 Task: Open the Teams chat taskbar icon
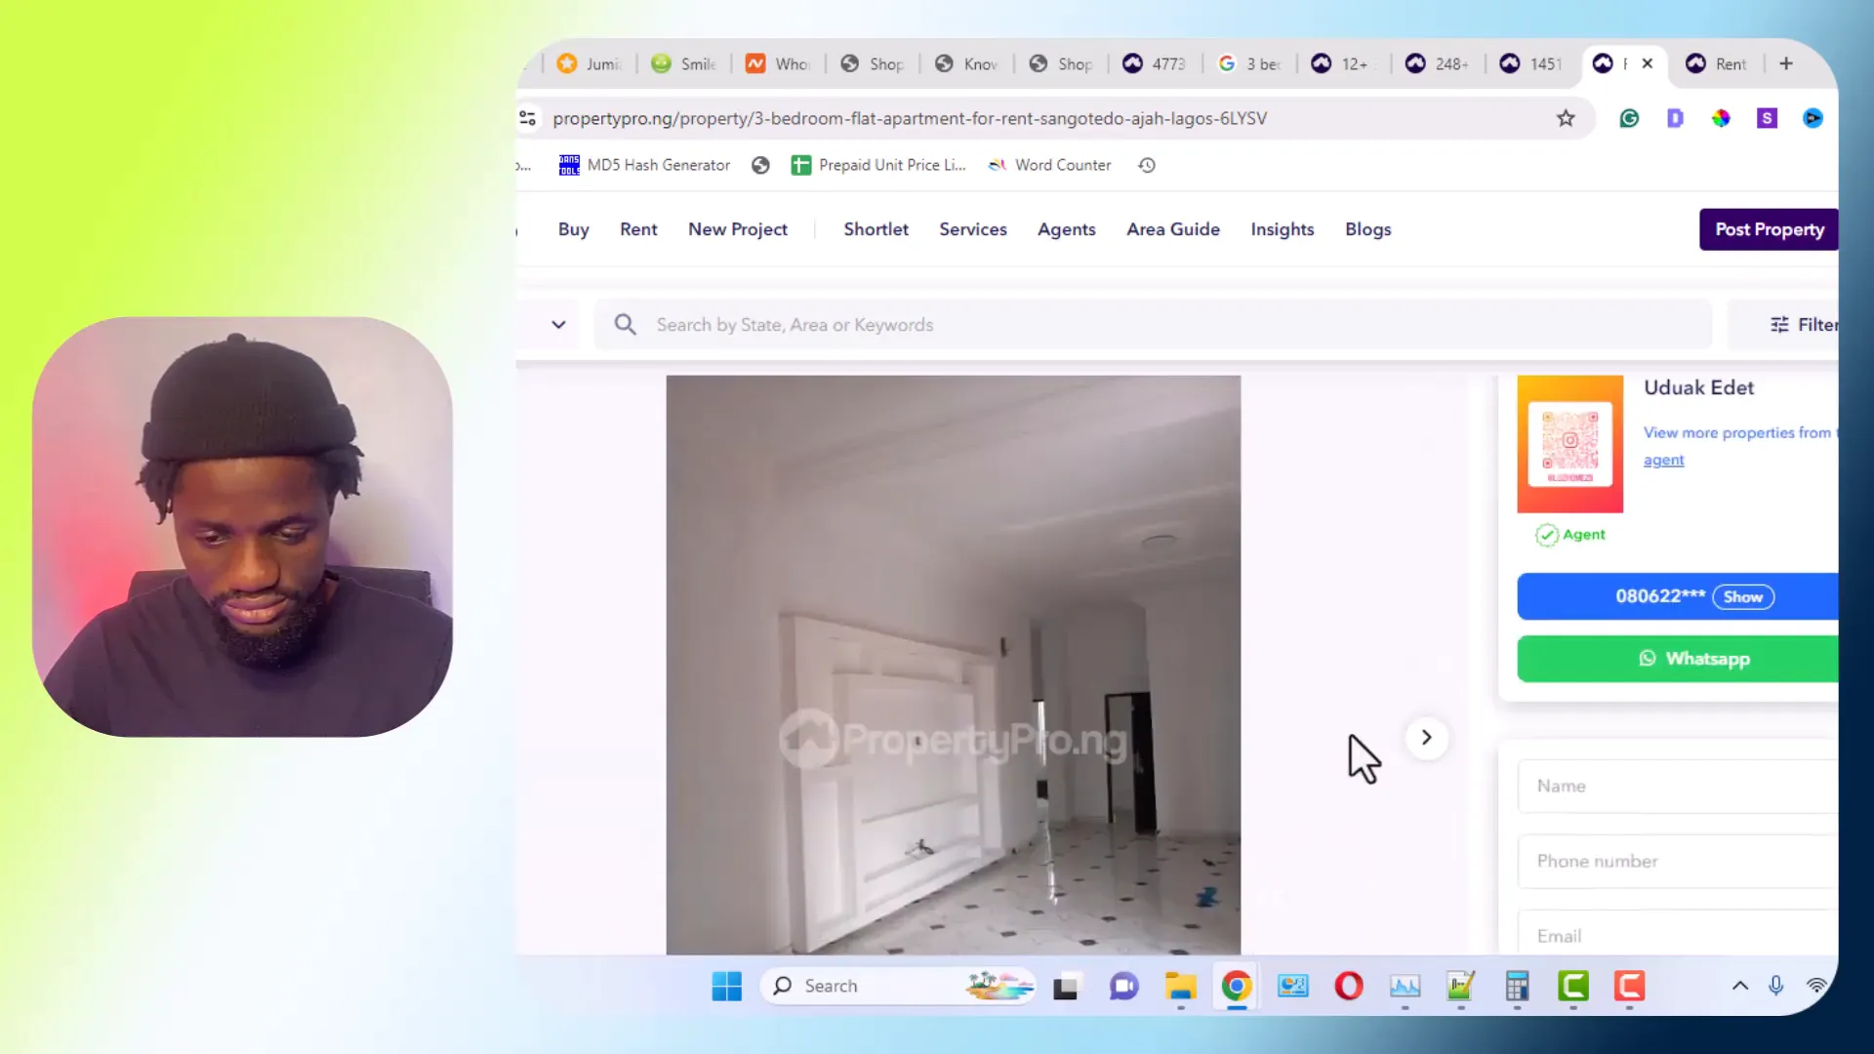pos(1123,987)
